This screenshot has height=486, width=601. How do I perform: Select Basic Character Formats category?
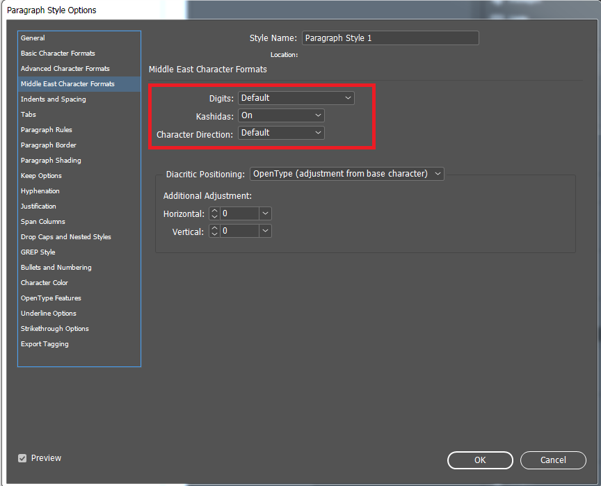pos(79,54)
